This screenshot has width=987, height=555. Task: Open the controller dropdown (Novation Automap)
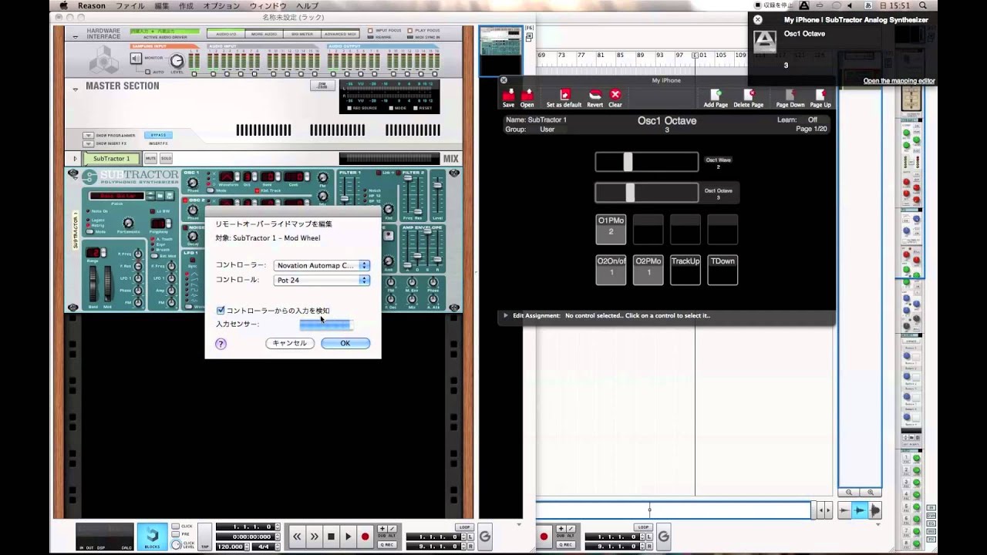tap(322, 265)
